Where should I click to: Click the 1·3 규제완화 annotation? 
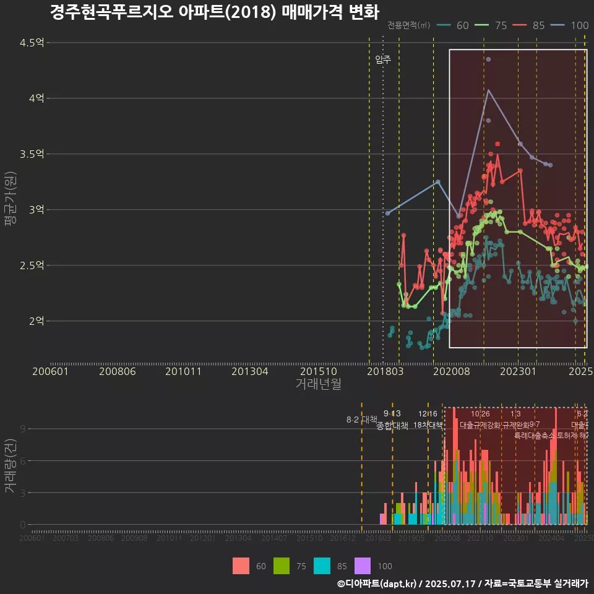point(515,420)
